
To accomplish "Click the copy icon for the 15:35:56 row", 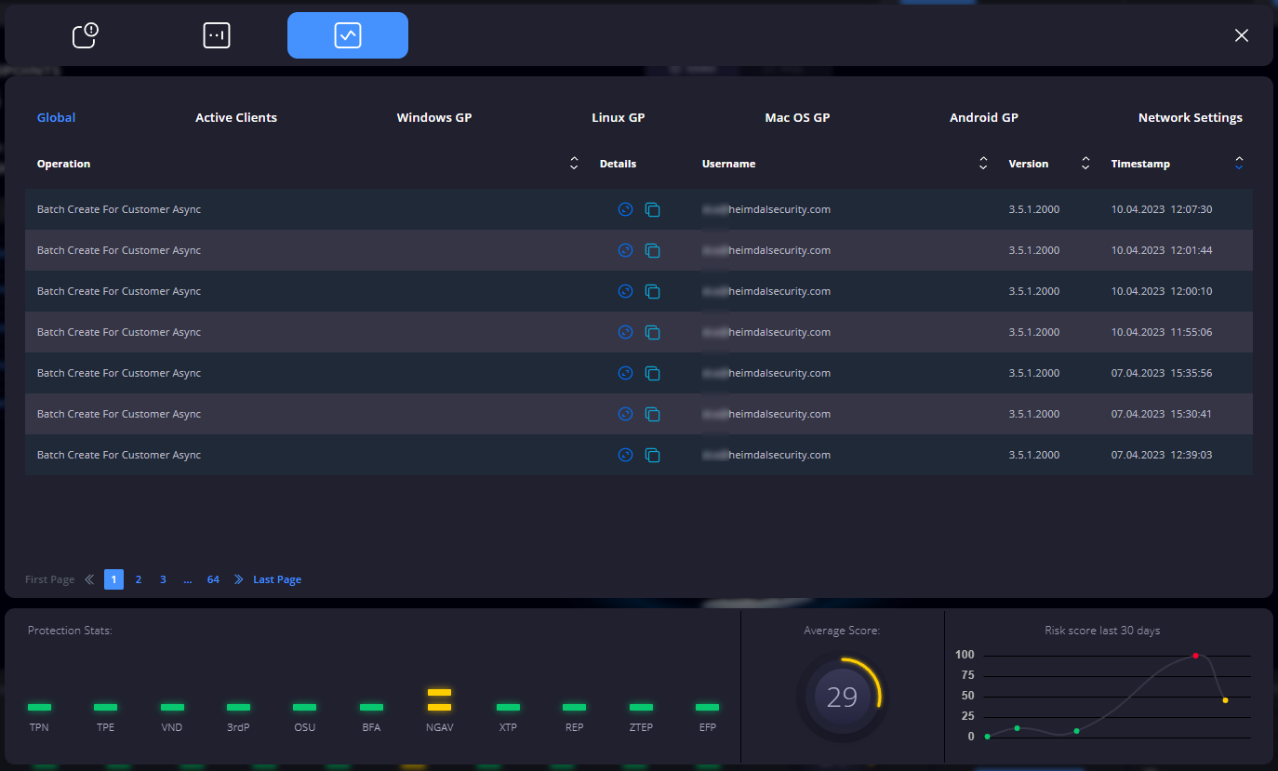I will point(653,373).
